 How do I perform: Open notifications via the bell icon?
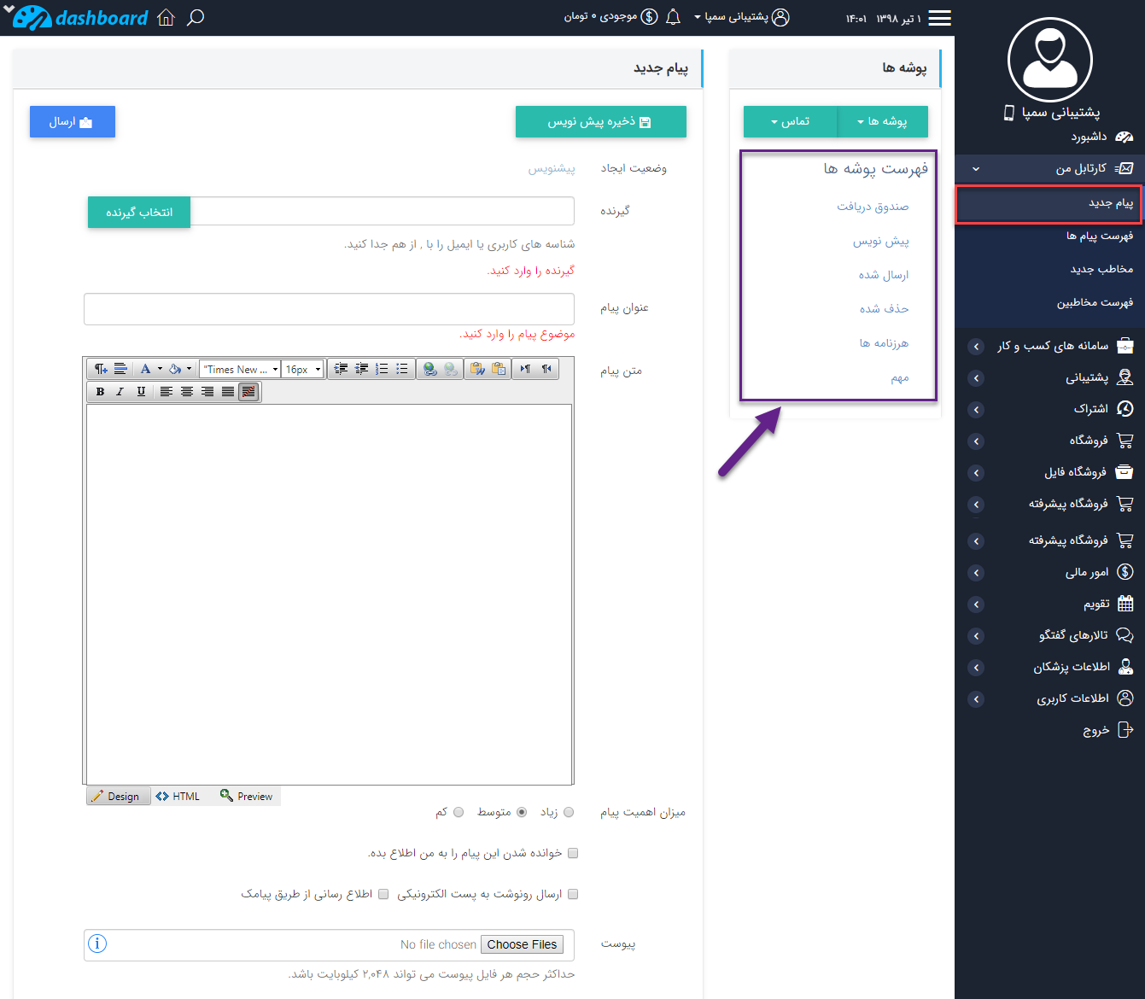pyautogui.click(x=674, y=17)
